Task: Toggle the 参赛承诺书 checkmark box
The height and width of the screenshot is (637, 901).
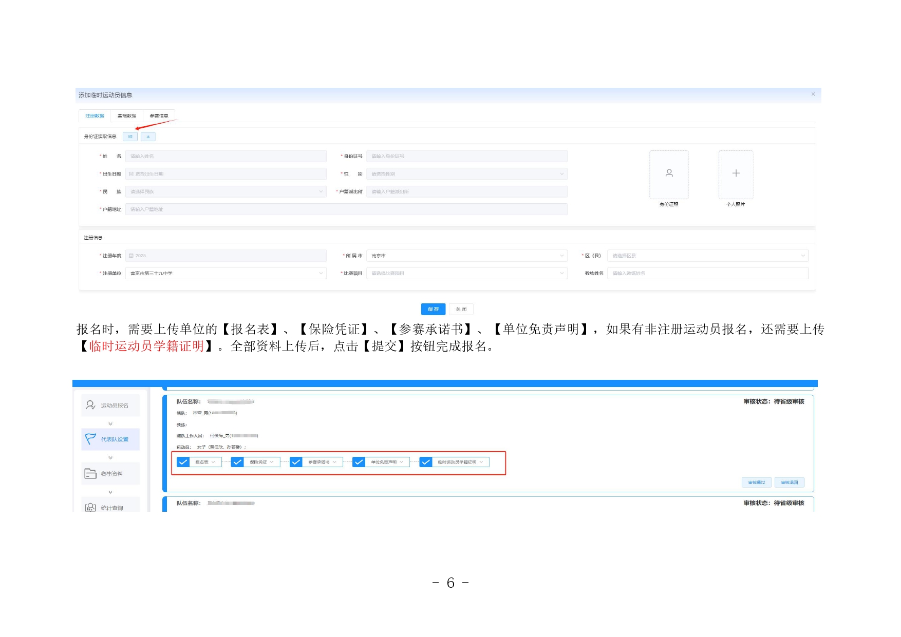Action: tap(296, 462)
